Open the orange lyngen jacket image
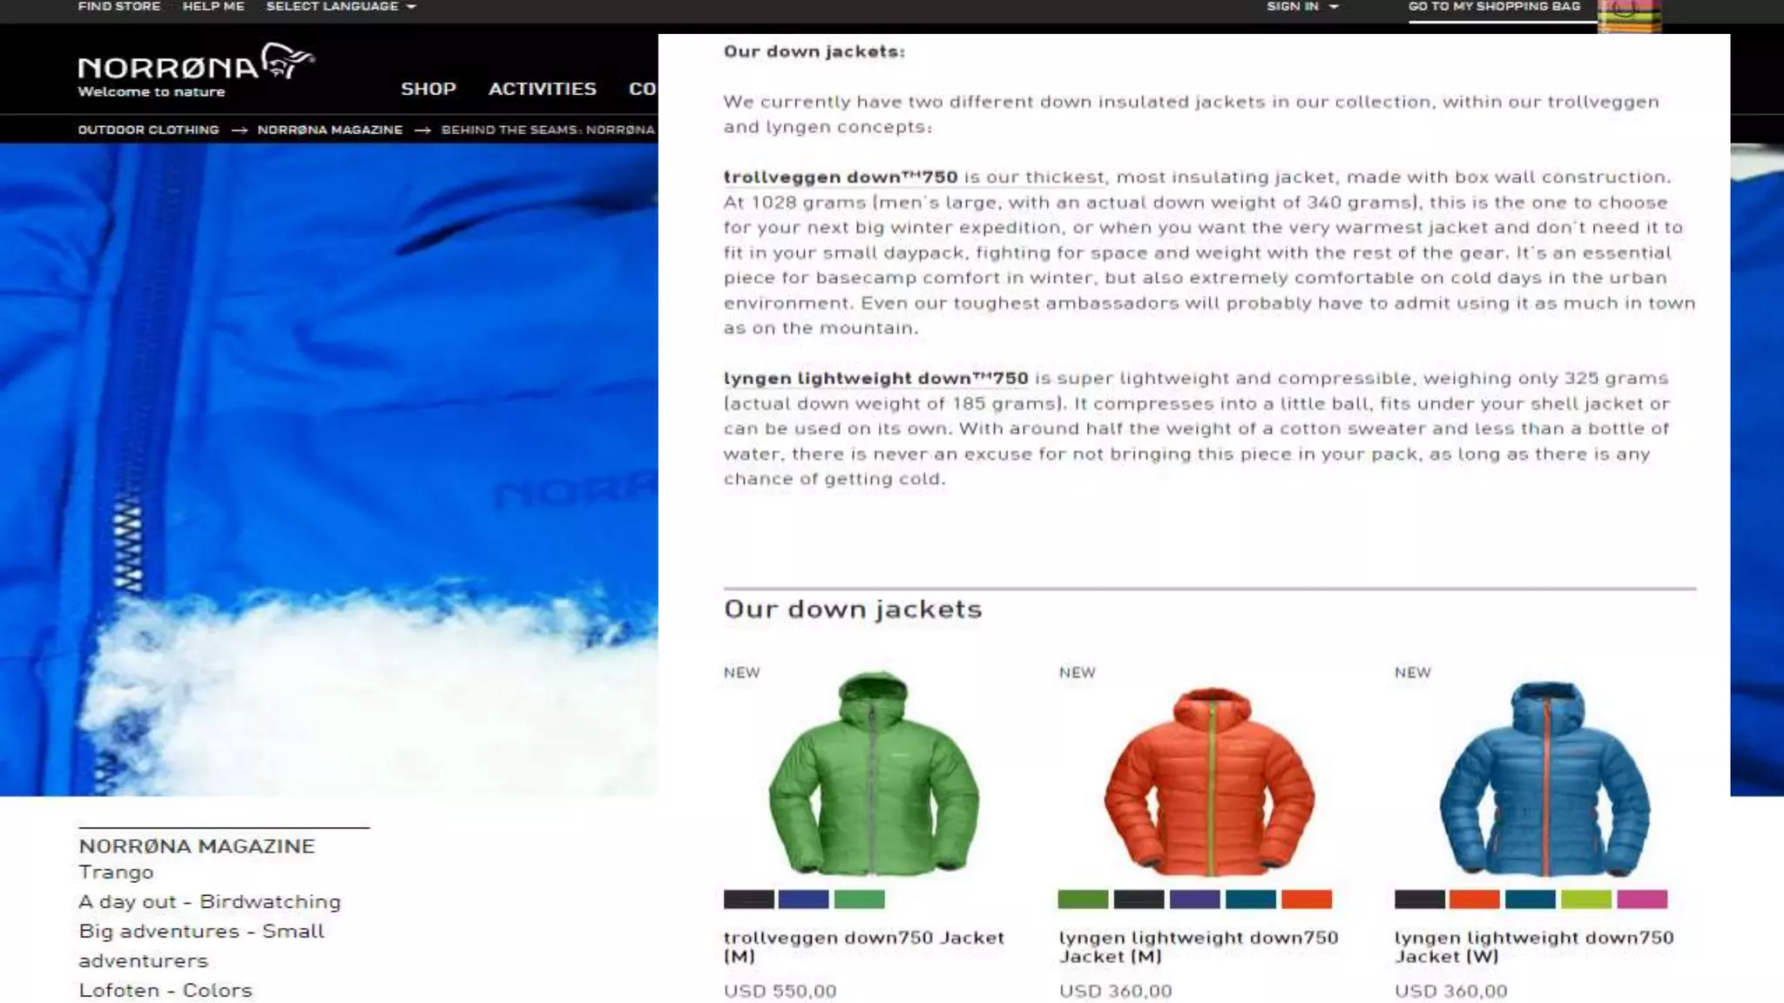This screenshot has width=1784, height=1003. pyautogui.click(x=1209, y=781)
